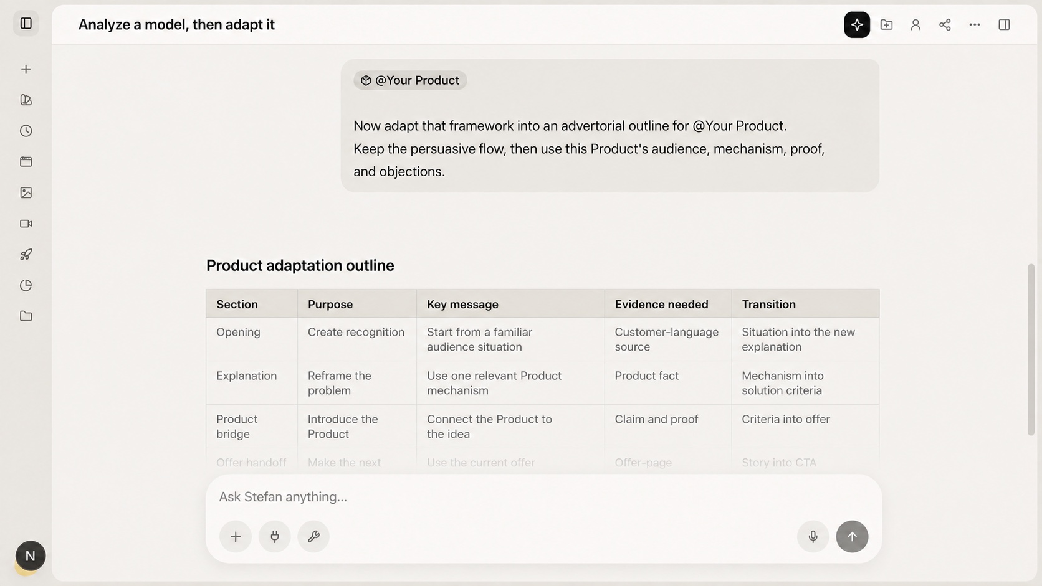Toggle the left sidebar panel icon
1042x586 pixels.
point(26,24)
